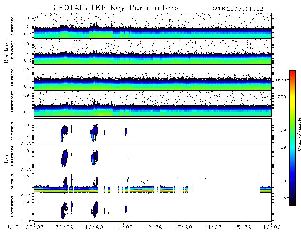Click the title "GEOTAIL LEP Key Parameters"
The image size is (301, 232).
click(x=116, y=8)
